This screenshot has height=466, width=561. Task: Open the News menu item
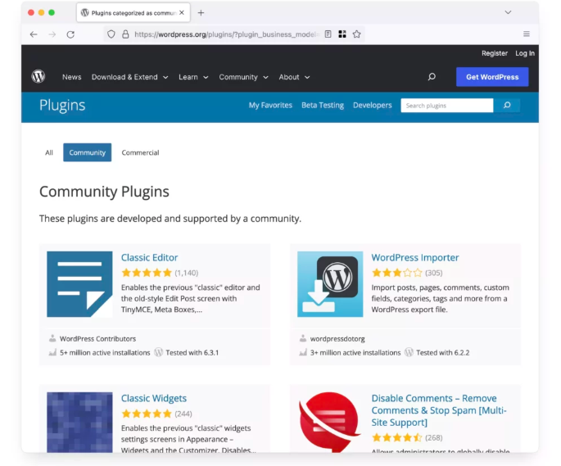click(x=71, y=77)
